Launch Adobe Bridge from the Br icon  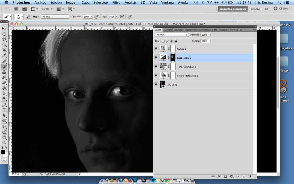pos(16,9)
